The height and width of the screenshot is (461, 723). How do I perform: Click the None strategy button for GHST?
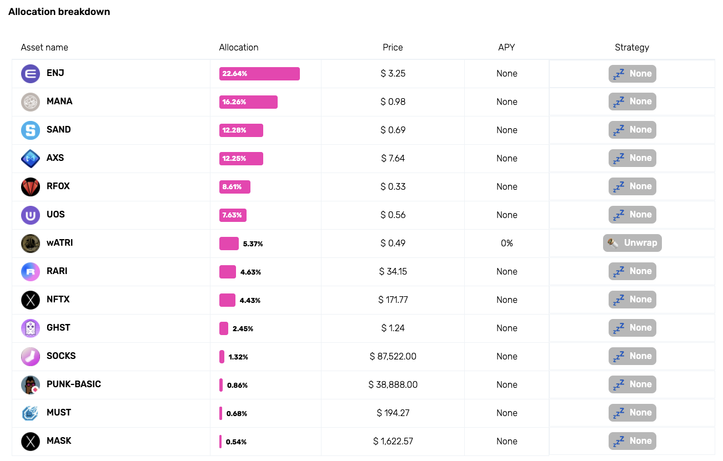632,328
